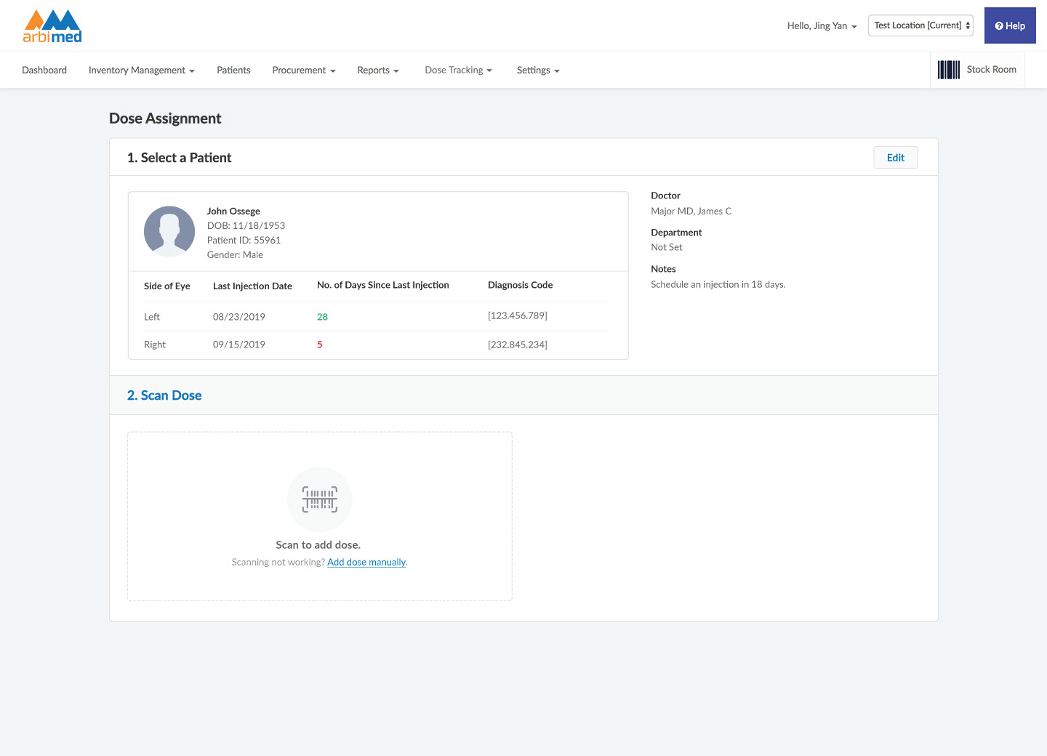Open the Hello, Jing Yan user dropdown

pyautogui.click(x=822, y=25)
